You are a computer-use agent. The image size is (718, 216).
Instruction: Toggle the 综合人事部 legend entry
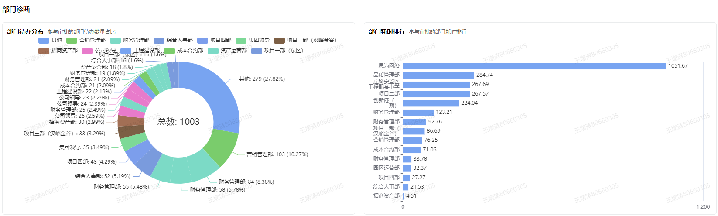tap(173, 40)
